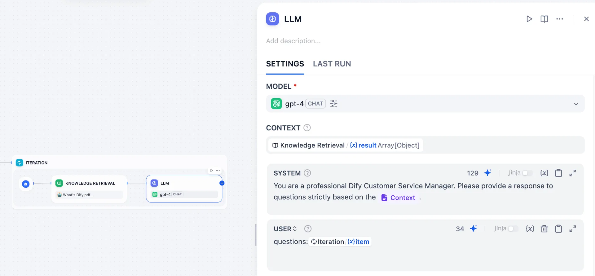The image size is (595, 276).
Task: Show the SYSTEM prompt help icon
Action: (307, 173)
